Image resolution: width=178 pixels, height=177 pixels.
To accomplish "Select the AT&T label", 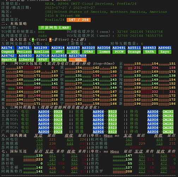I will [43, 60].
